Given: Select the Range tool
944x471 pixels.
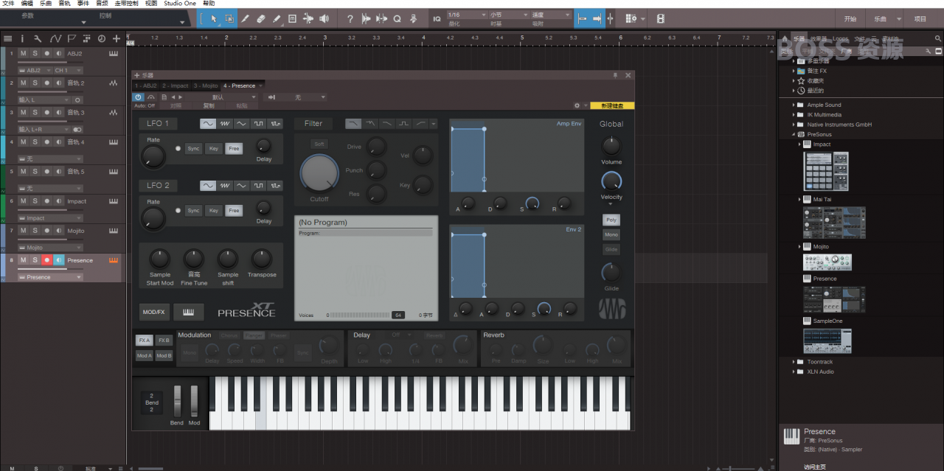Looking at the screenshot, I should (229, 18).
